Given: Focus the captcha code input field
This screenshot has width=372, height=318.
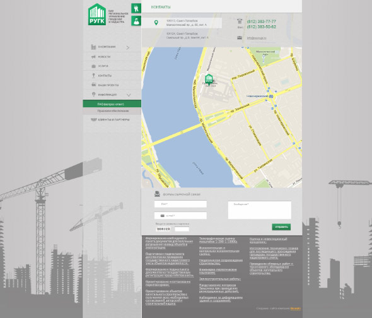Looking at the screenshot, I should point(182,229).
